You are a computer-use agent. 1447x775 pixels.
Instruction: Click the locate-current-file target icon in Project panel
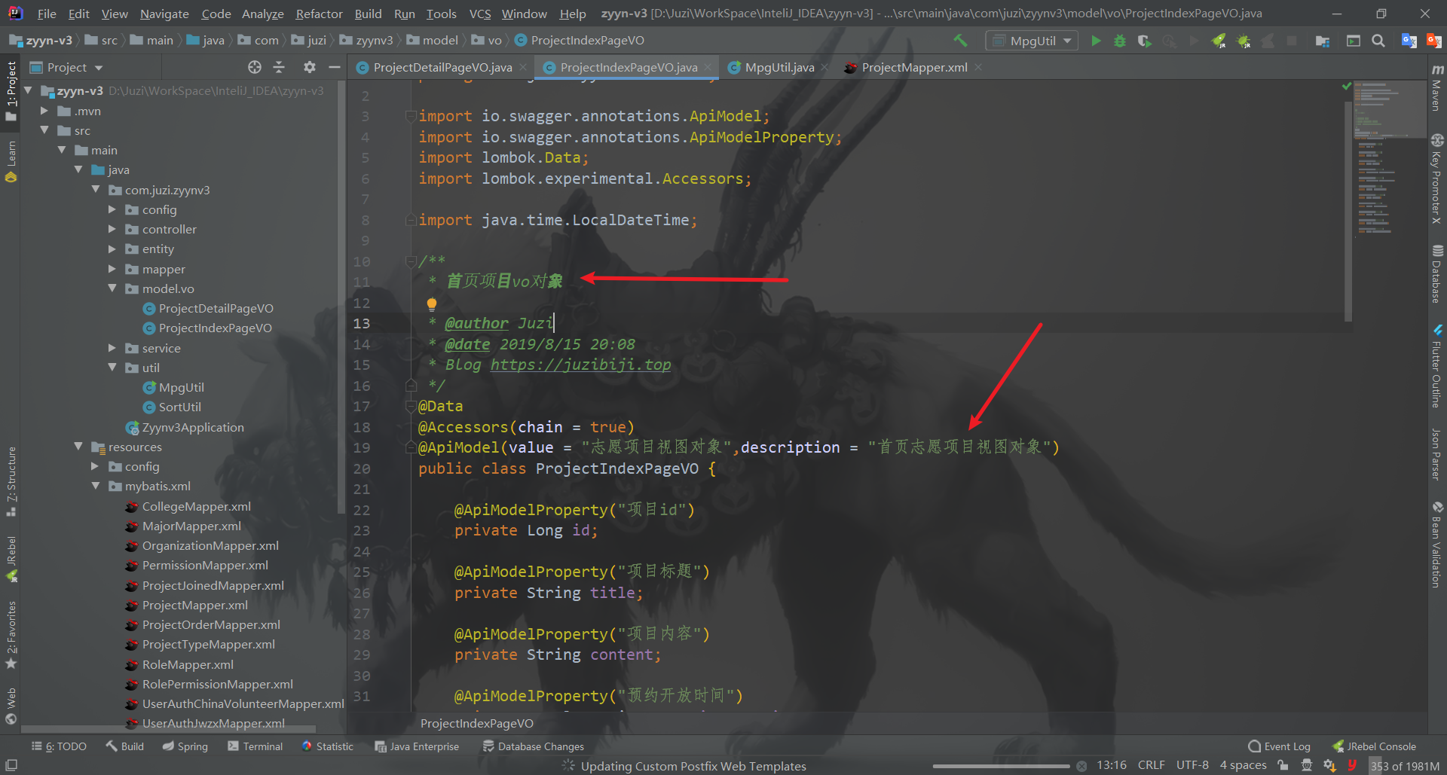[255, 67]
